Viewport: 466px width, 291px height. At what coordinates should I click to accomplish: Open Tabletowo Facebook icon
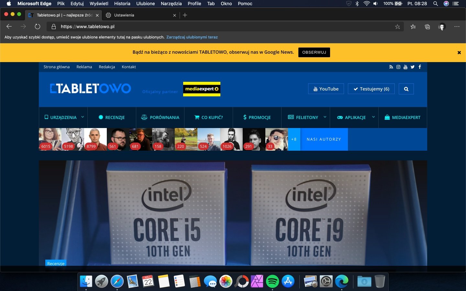pos(420,67)
